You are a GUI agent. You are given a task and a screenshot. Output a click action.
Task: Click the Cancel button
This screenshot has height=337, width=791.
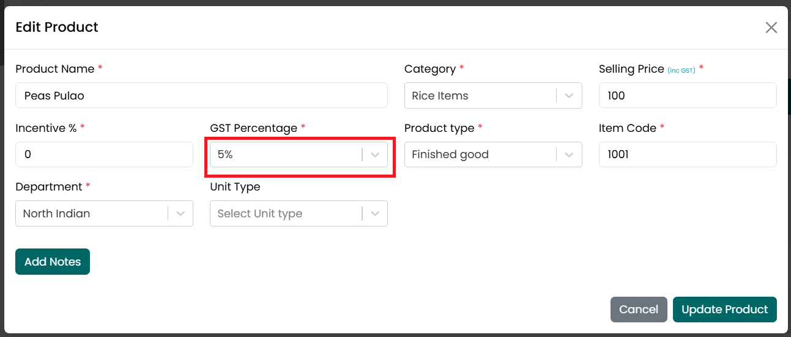pyautogui.click(x=639, y=310)
